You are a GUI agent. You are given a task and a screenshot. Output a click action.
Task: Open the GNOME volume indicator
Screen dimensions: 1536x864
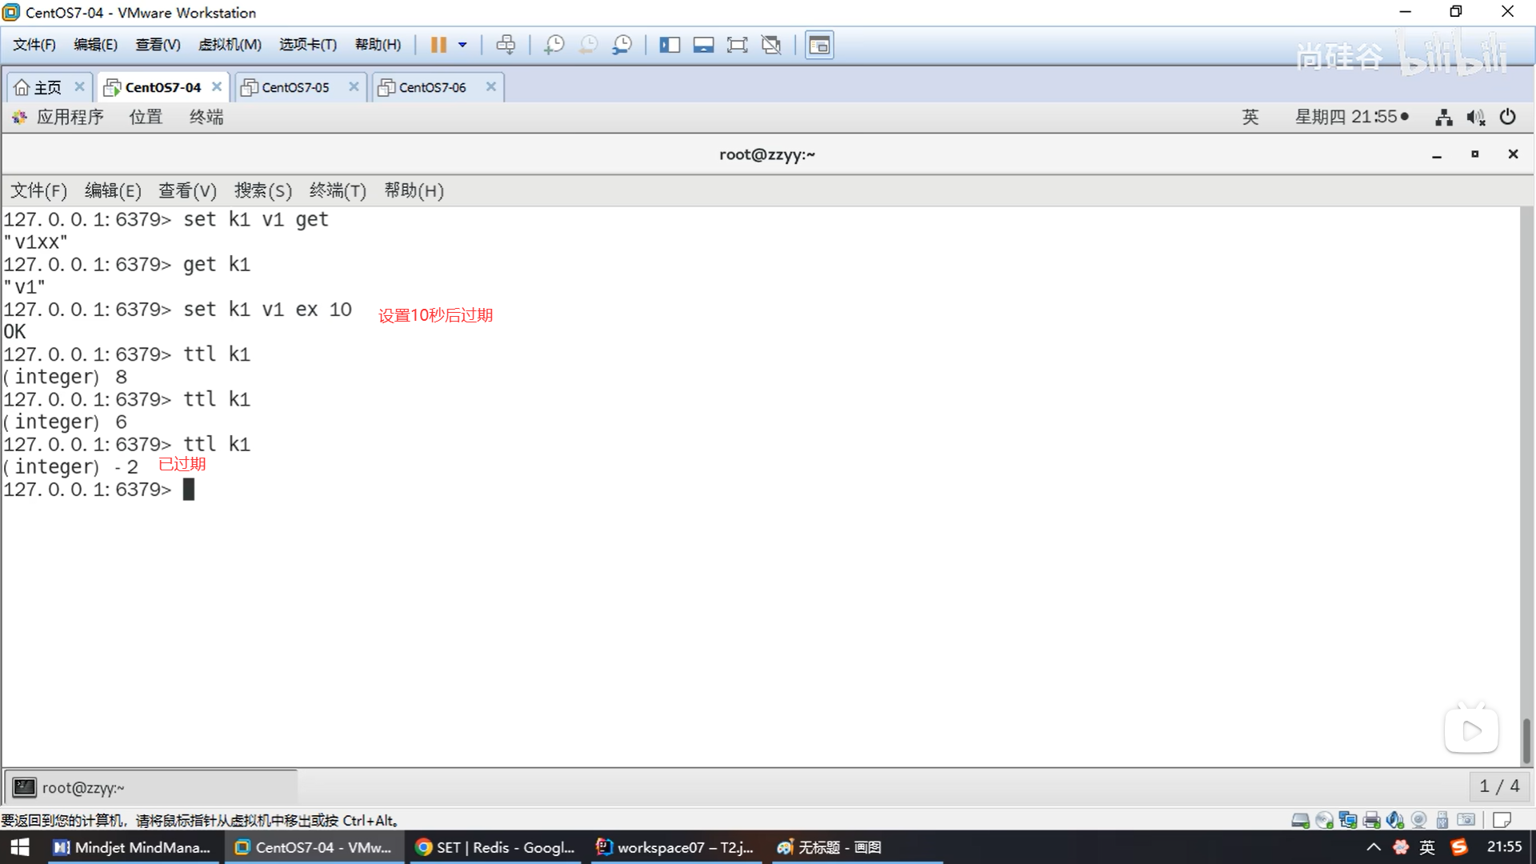tap(1475, 118)
